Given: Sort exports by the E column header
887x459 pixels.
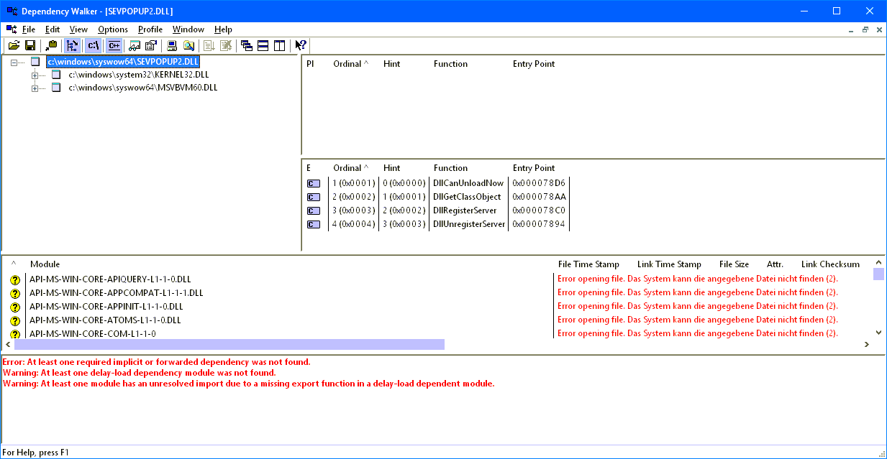Looking at the screenshot, I should (309, 168).
